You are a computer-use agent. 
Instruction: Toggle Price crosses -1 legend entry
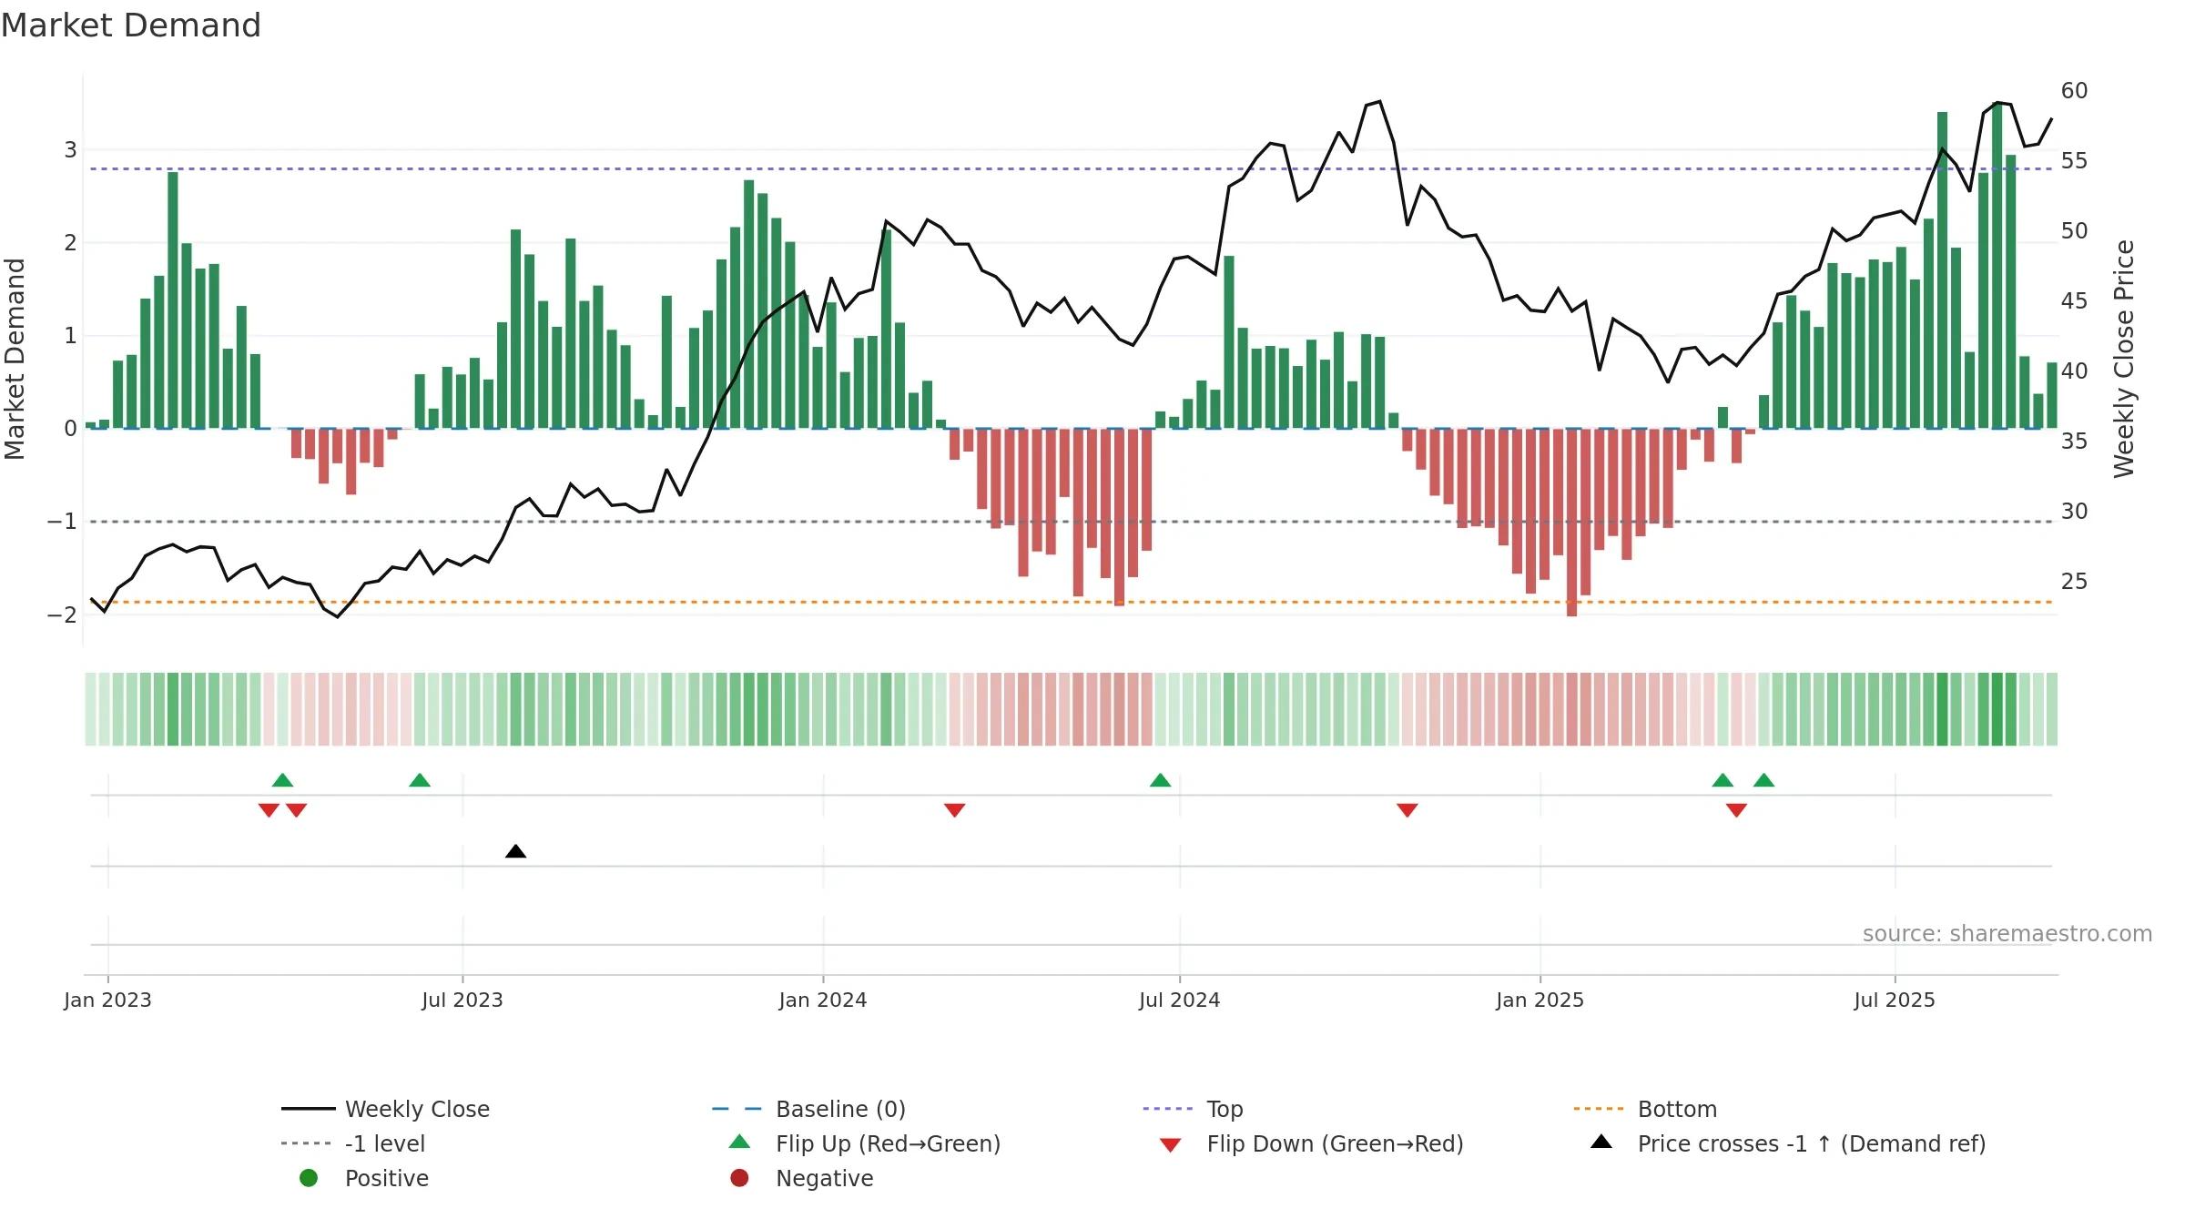[x=1788, y=1143]
